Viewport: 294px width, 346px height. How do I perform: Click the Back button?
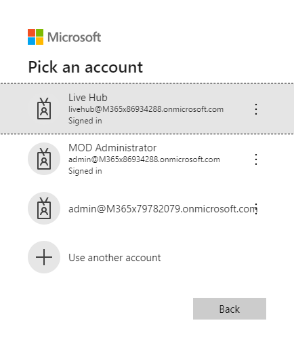[230, 309]
